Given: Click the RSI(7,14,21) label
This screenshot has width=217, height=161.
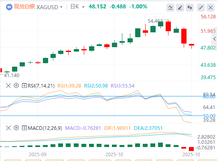Looking at the screenshot, I should click(41, 86).
